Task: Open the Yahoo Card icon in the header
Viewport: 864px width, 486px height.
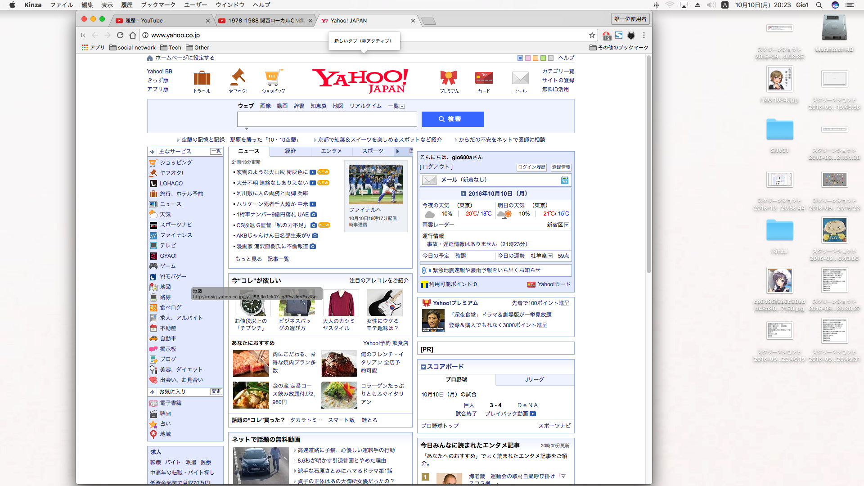Action: point(484,78)
